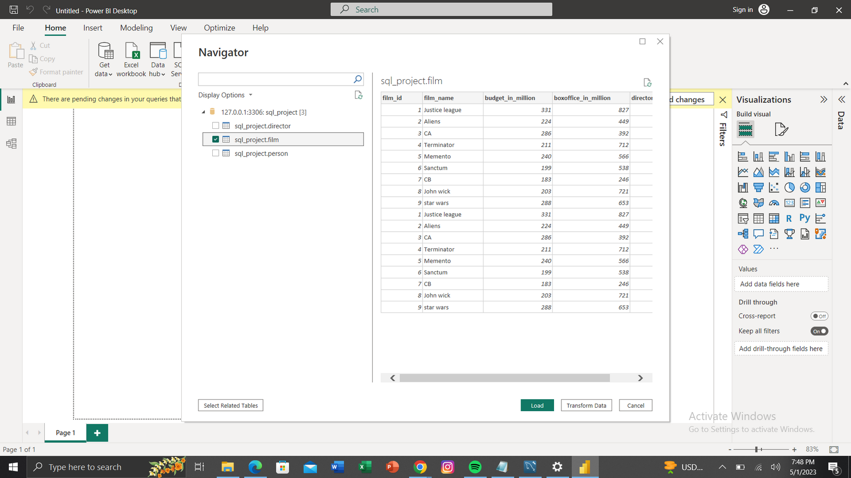Click the Transform Data button
Viewport: 851px width, 478px height.
587,405
